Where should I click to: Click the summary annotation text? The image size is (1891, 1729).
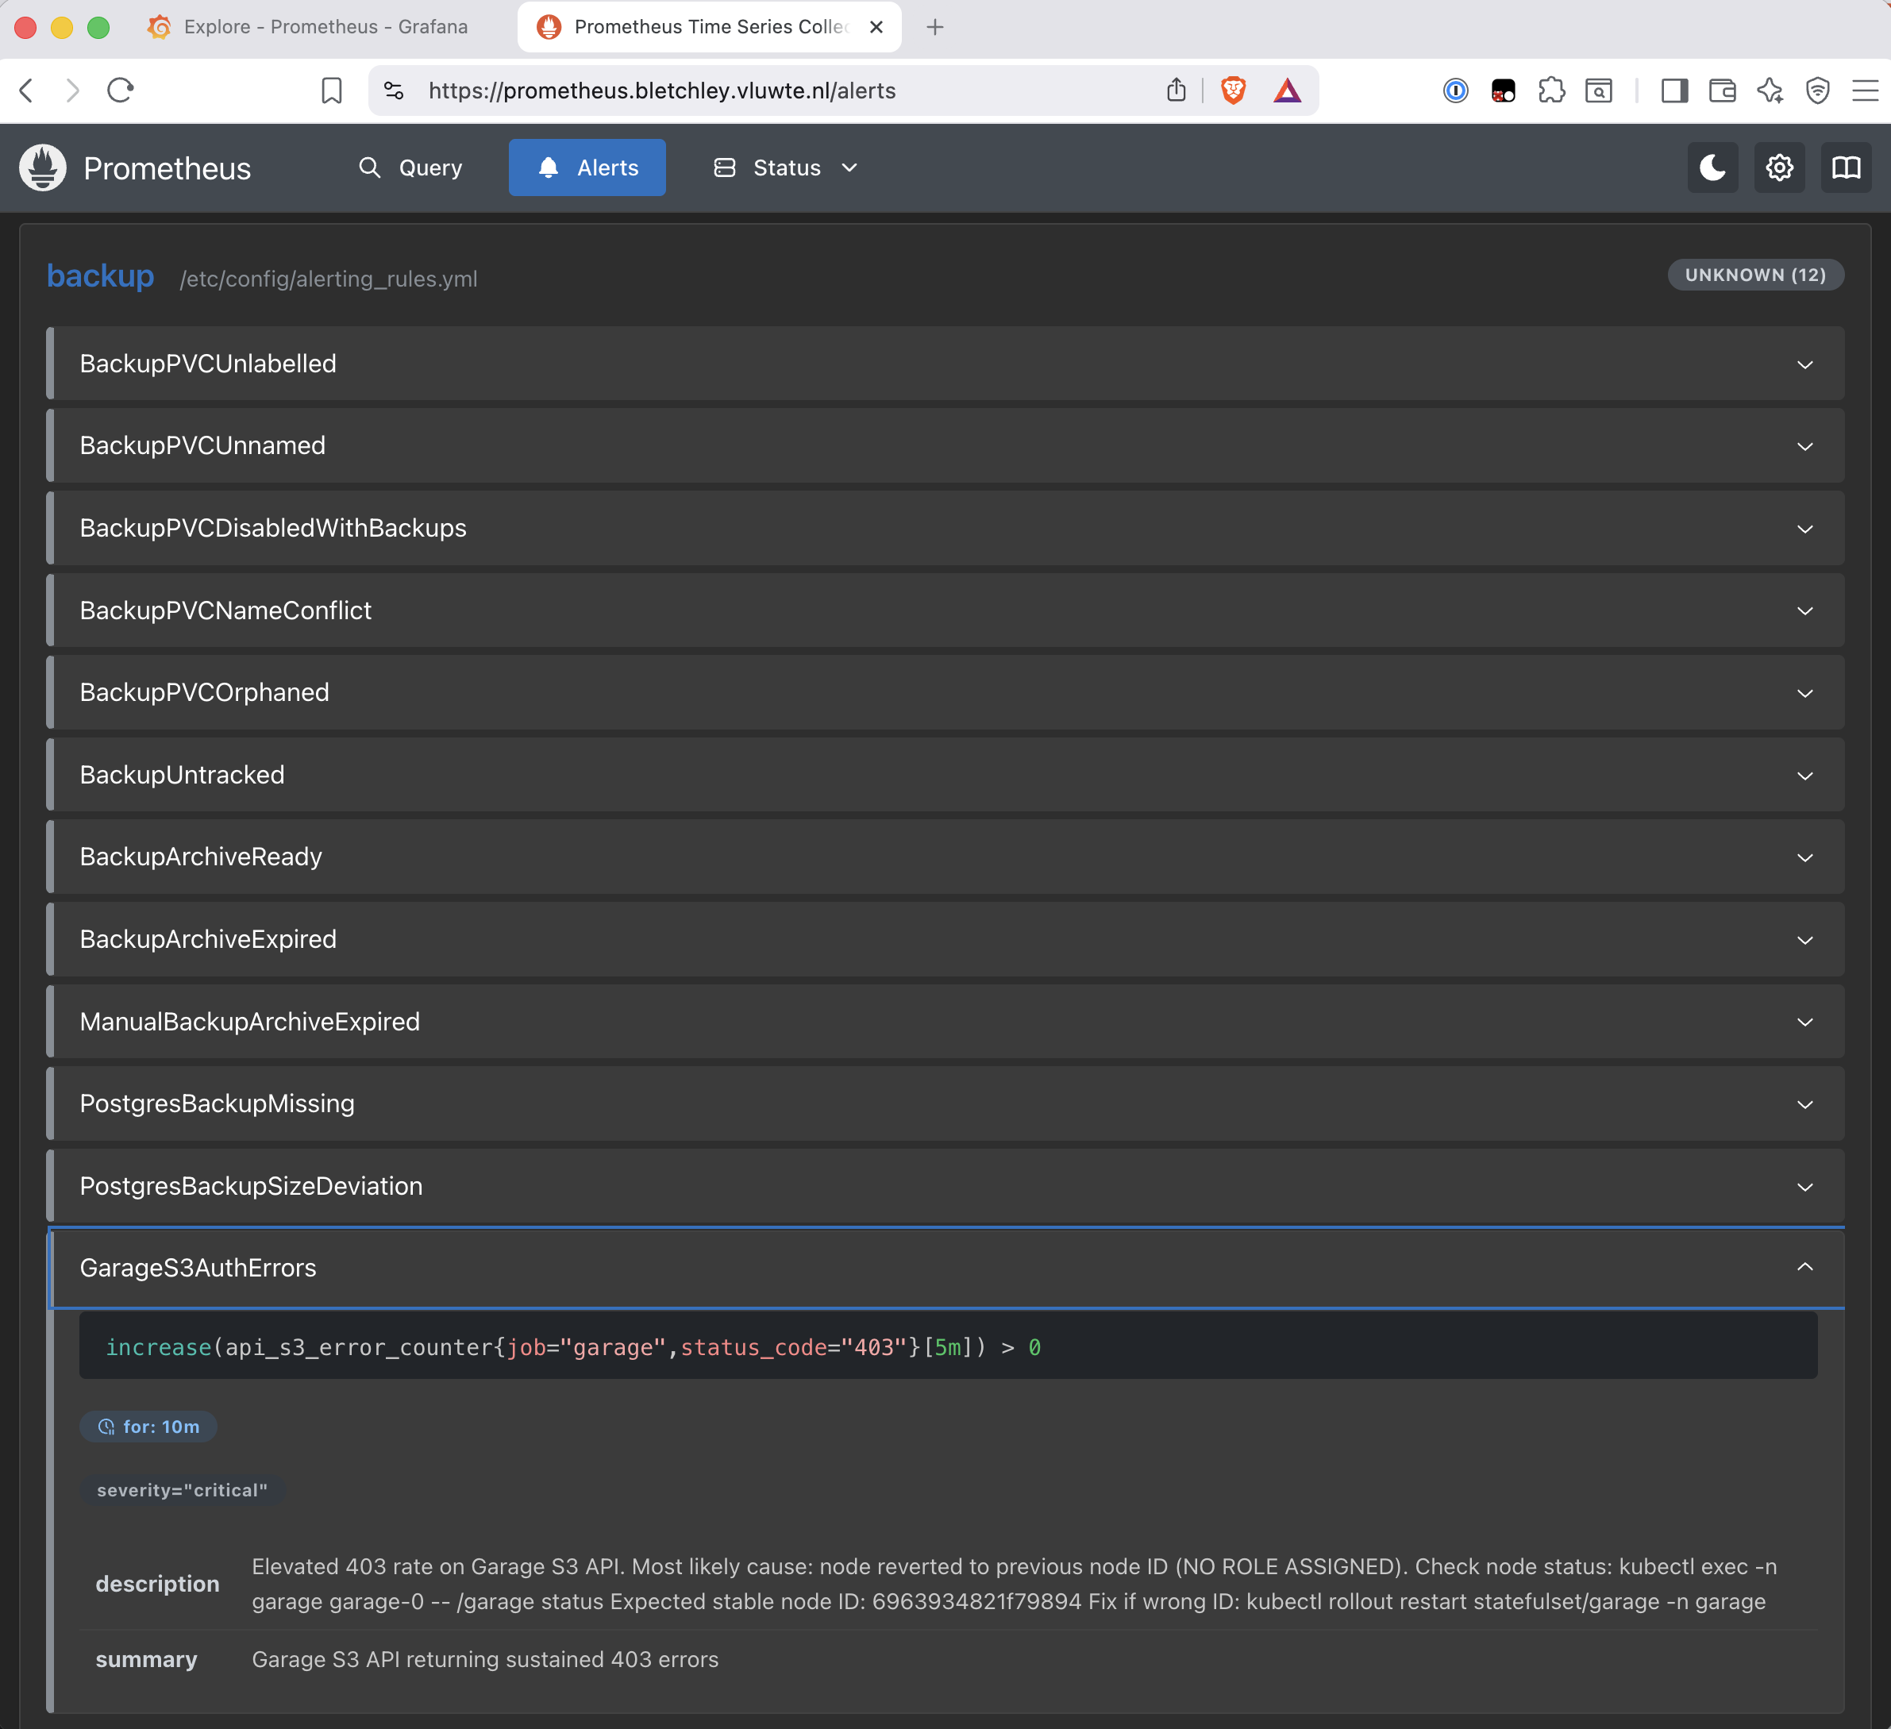click(x=485, y=1660)
